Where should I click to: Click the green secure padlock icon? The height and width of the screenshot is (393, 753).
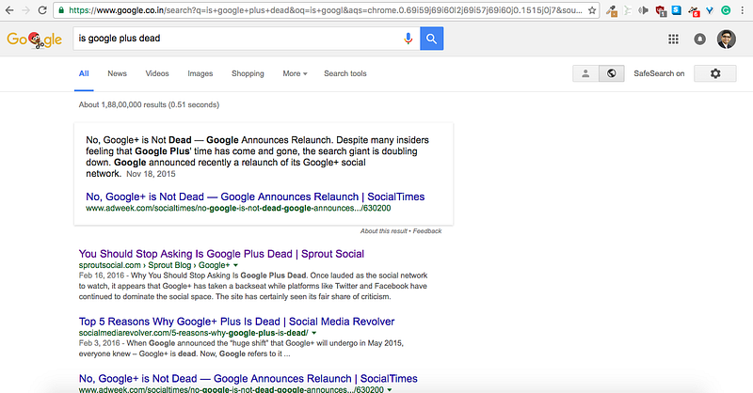[61, 10]
